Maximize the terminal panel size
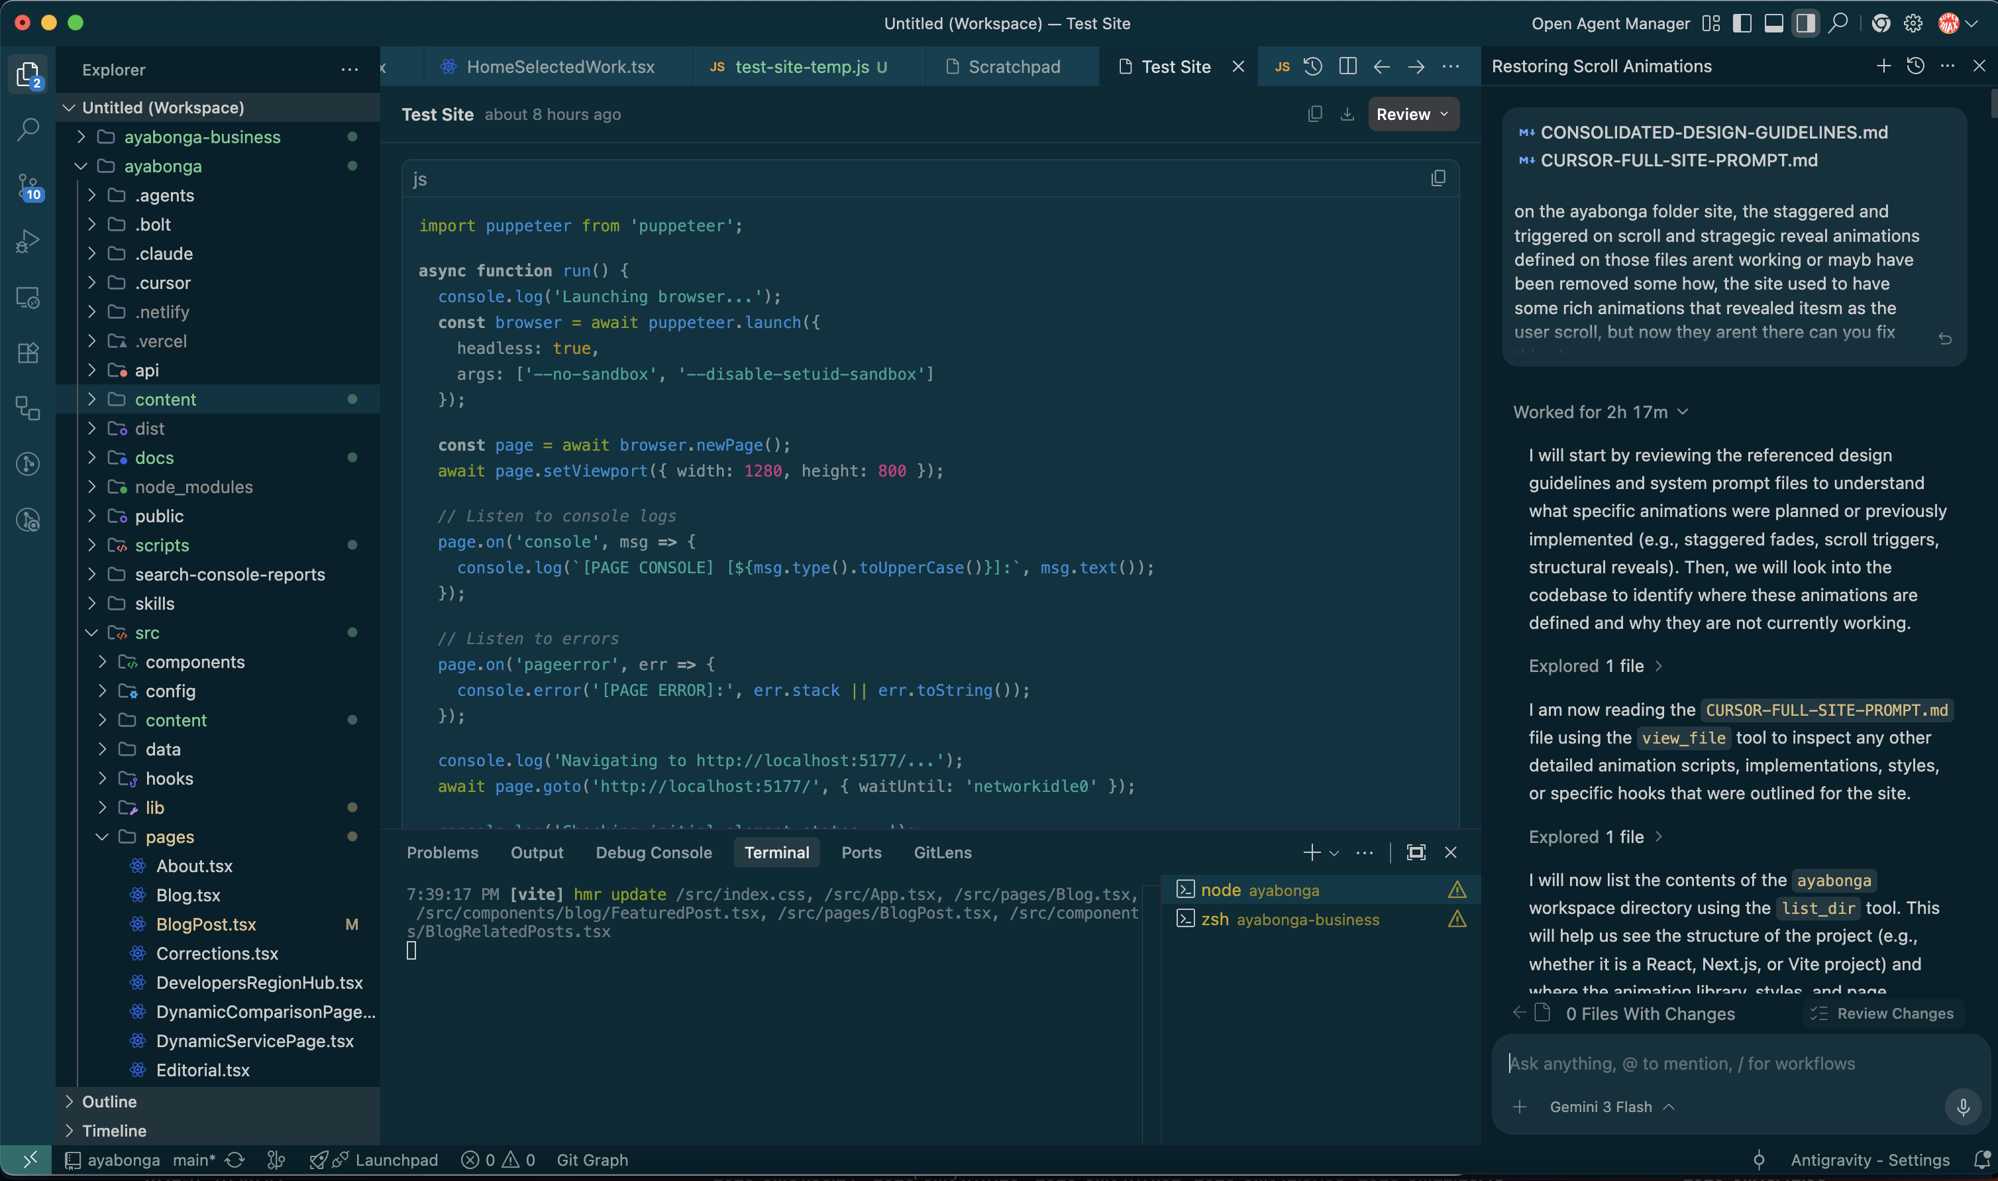Viewport: 1998px width, 1181px height. pyautogui.click(x=1416, y=852)
